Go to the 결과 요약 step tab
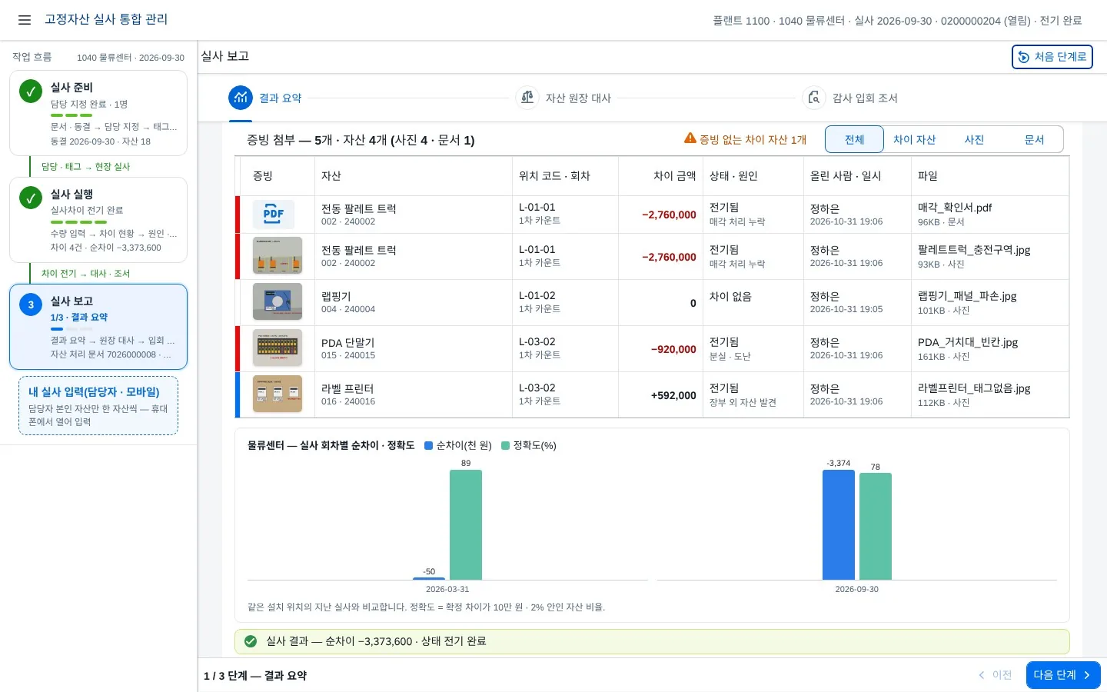The height and width of the screenshot is (692, 1107). pyautogui.click(x=266, y=98)
